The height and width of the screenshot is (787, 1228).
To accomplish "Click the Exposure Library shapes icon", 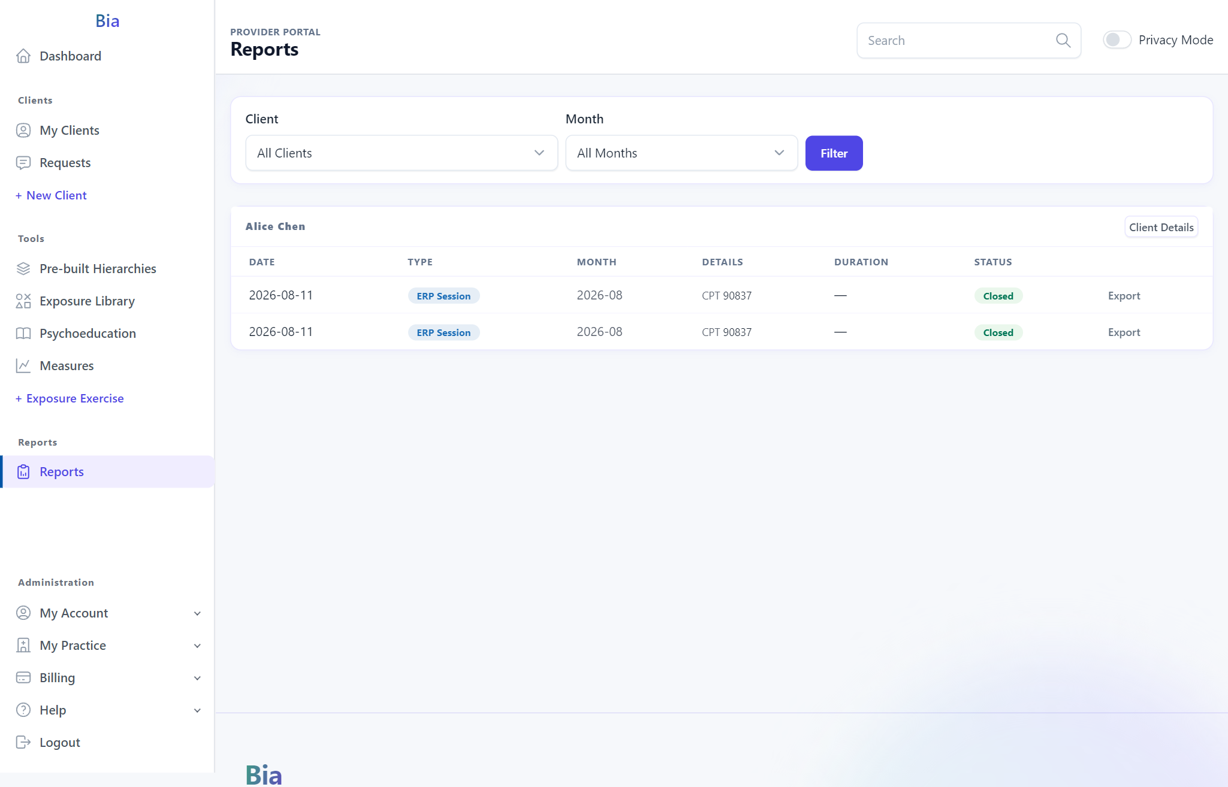I will click(x=23, y=301).
